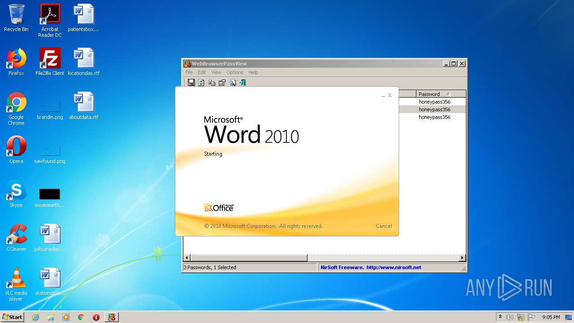574x323 pixels.
Task: Open volume control in system tray
Action: 510,317
